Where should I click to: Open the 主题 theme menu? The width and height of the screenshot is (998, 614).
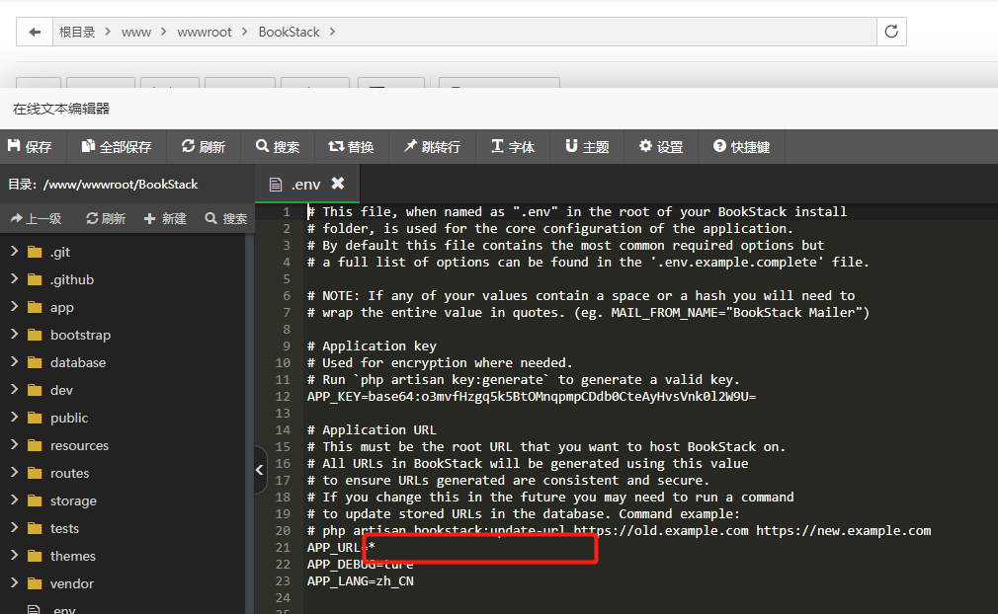[587, 147]
